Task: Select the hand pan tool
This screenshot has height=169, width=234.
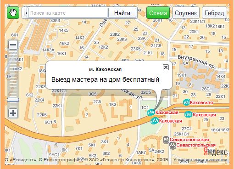Action: coord(13,13)
